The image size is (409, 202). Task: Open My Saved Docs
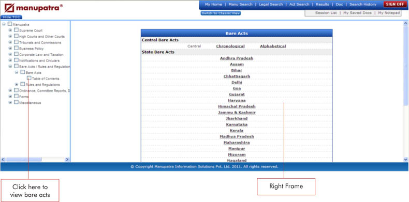click(x=357, y=13)
